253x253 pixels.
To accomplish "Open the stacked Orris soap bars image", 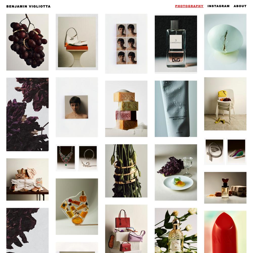I will pos(126,109).
